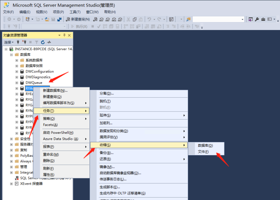Expand the 数据库快照 folder

tap(17, 66)
